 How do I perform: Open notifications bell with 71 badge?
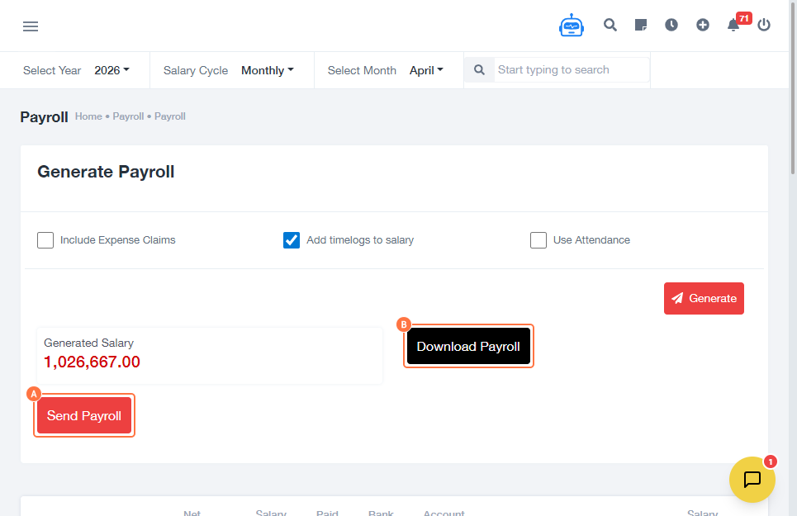click(x=733, y=25)
